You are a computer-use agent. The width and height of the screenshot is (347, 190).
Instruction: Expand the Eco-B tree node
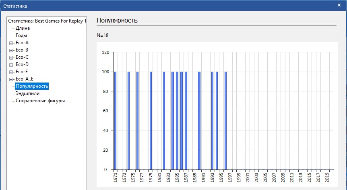pos(11,50)
